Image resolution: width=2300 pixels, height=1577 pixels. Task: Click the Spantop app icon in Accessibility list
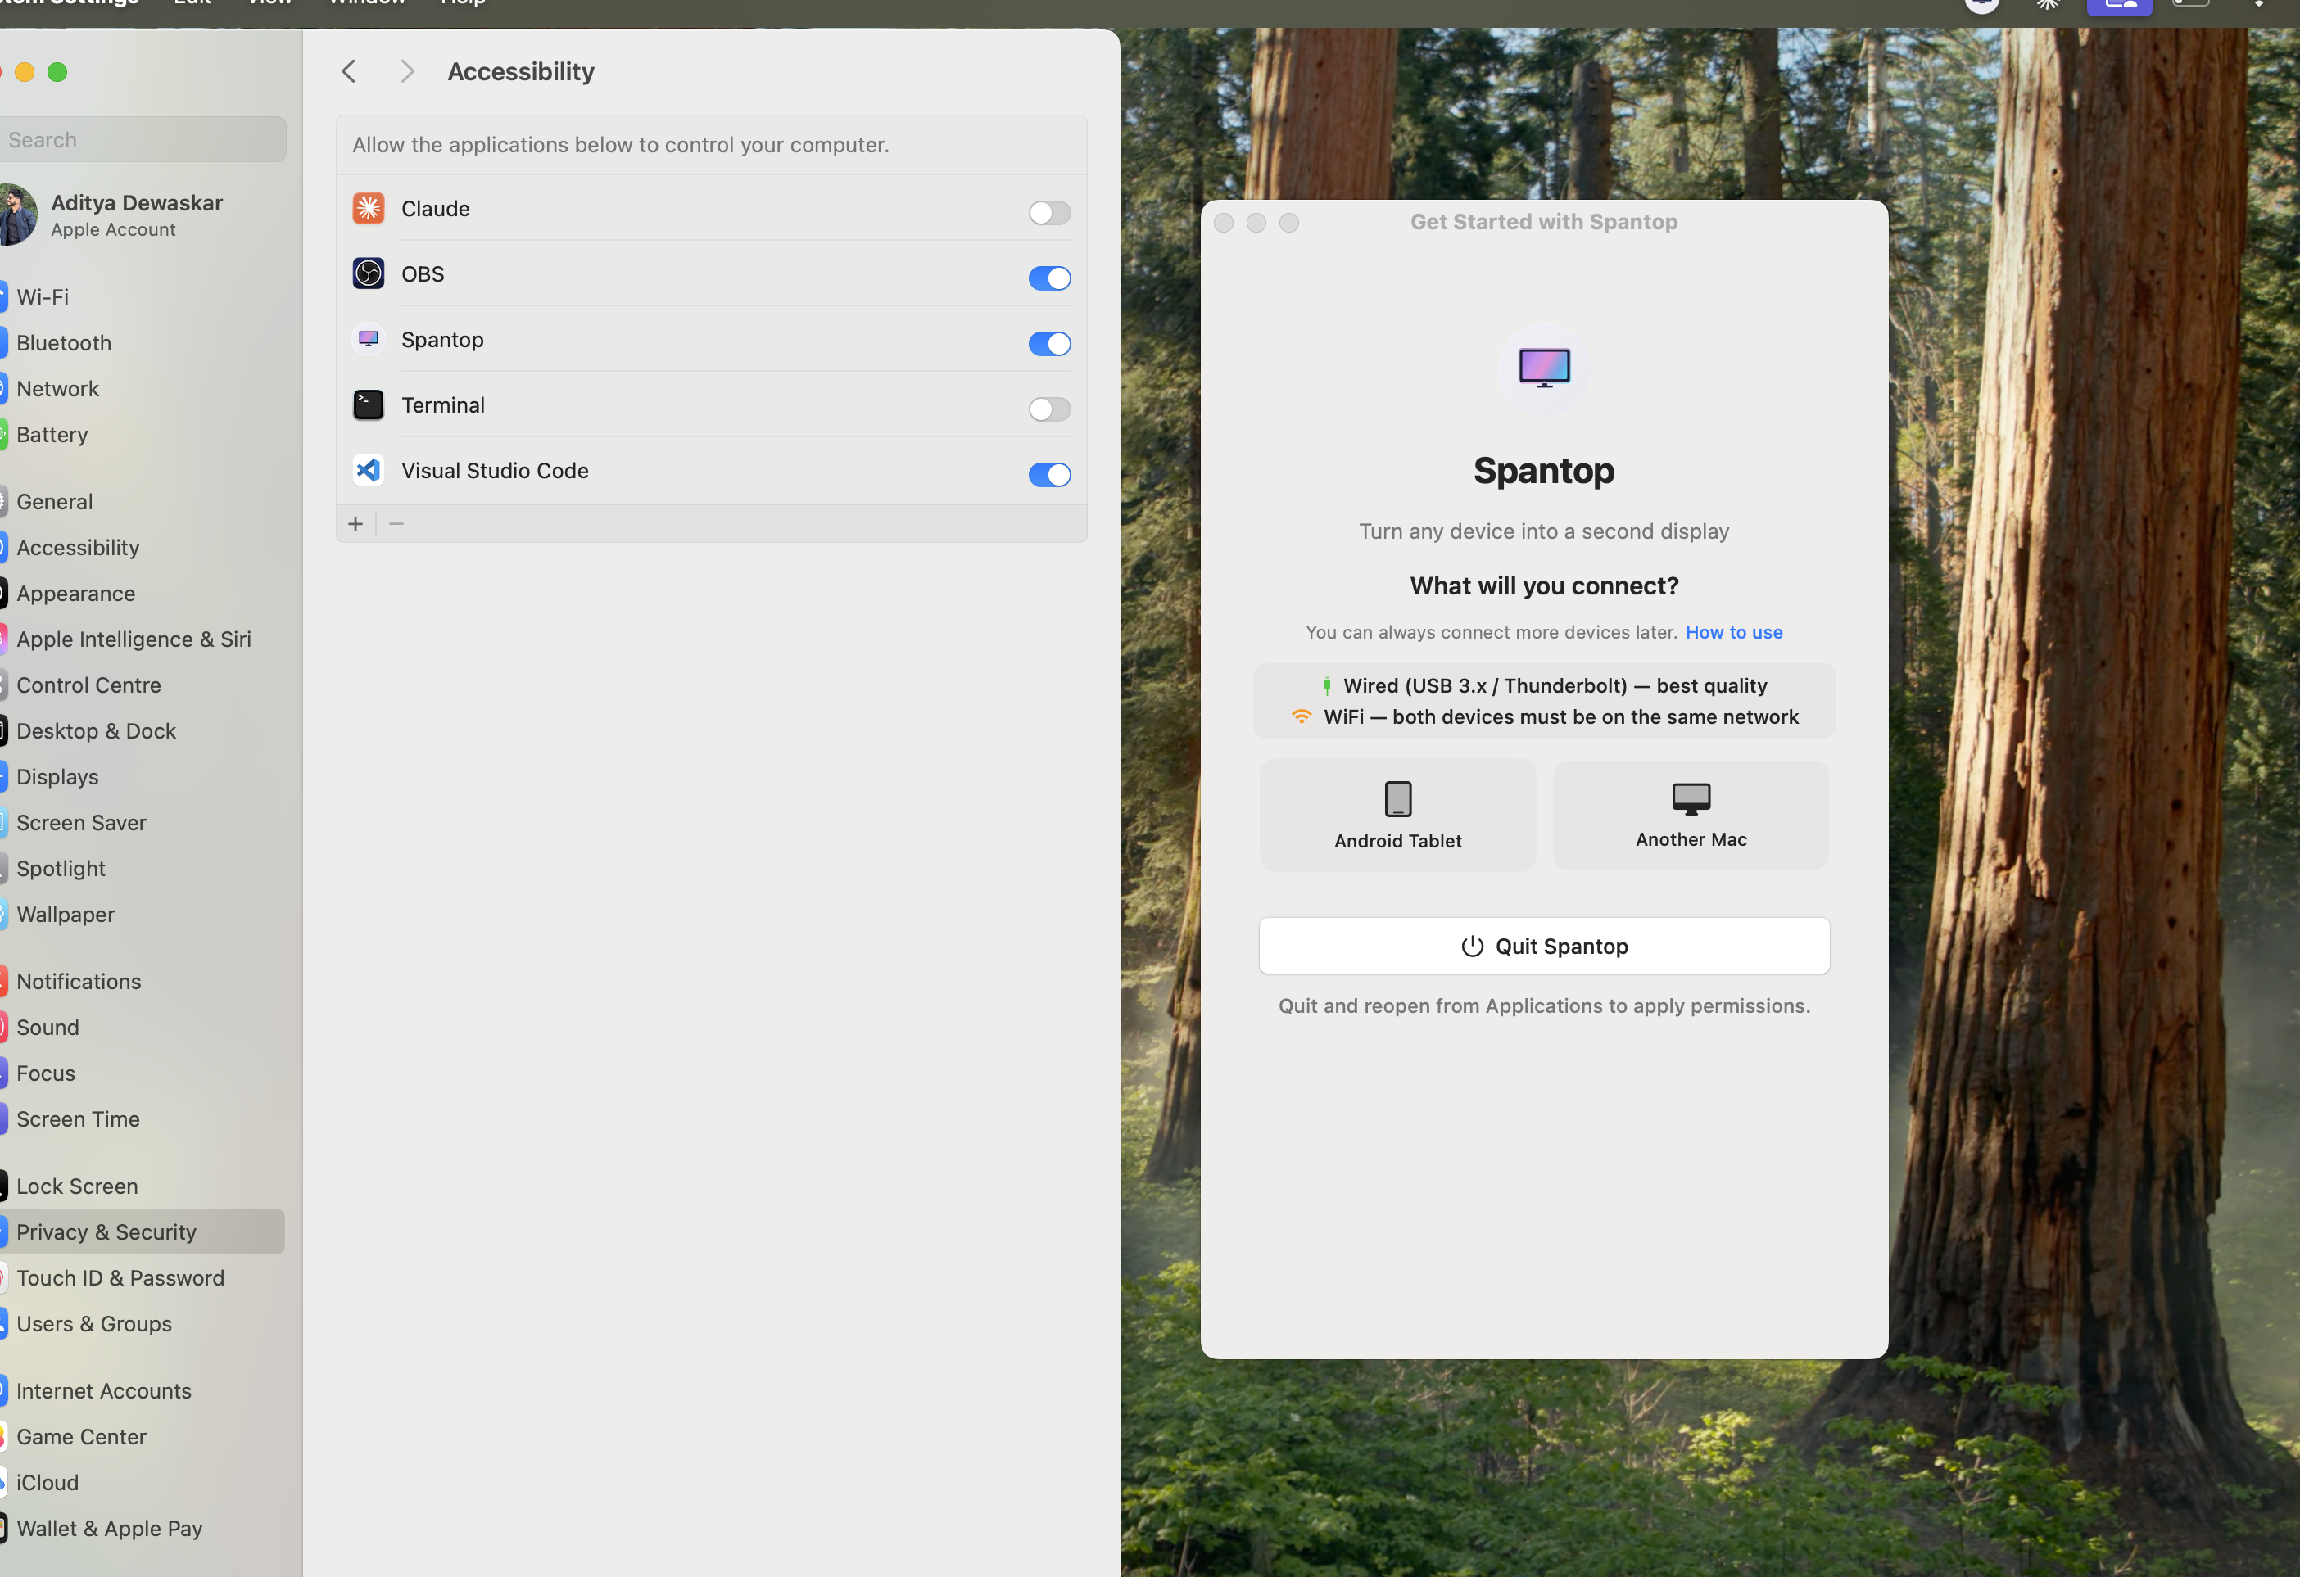(x=368, y=339)
